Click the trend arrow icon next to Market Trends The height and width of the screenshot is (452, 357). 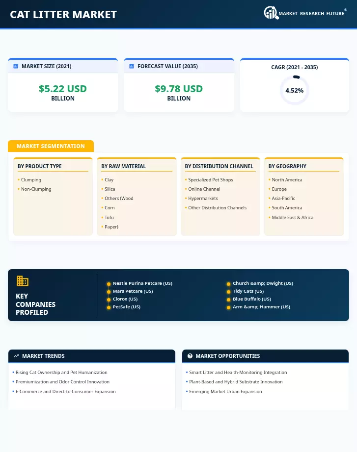17,356
